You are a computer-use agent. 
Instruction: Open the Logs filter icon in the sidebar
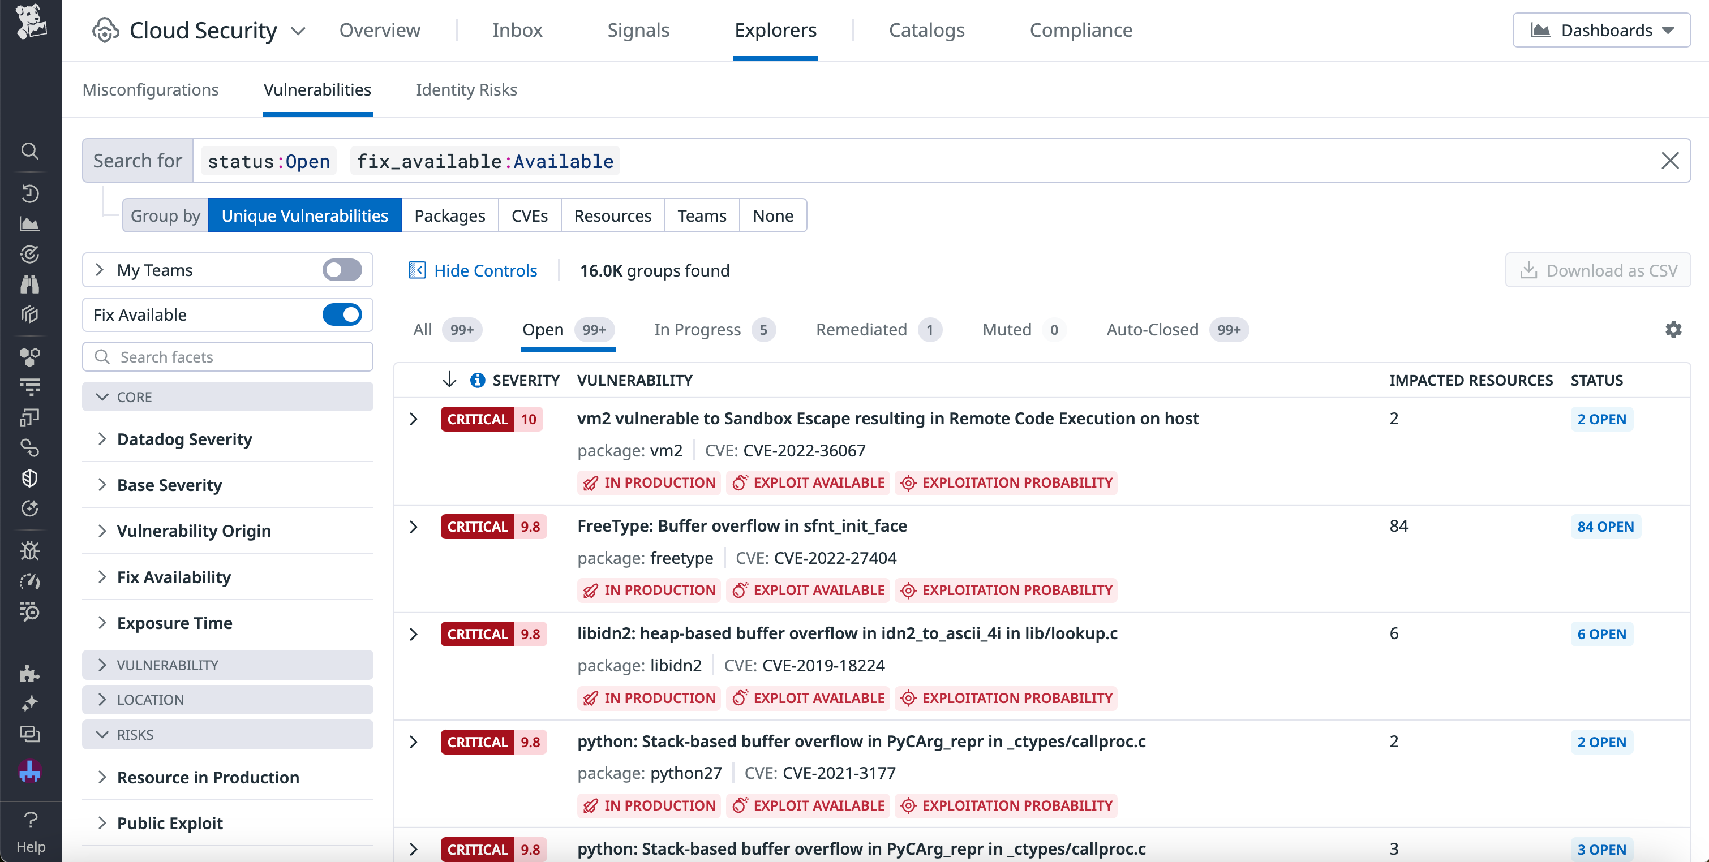click(x=30, y=386)
